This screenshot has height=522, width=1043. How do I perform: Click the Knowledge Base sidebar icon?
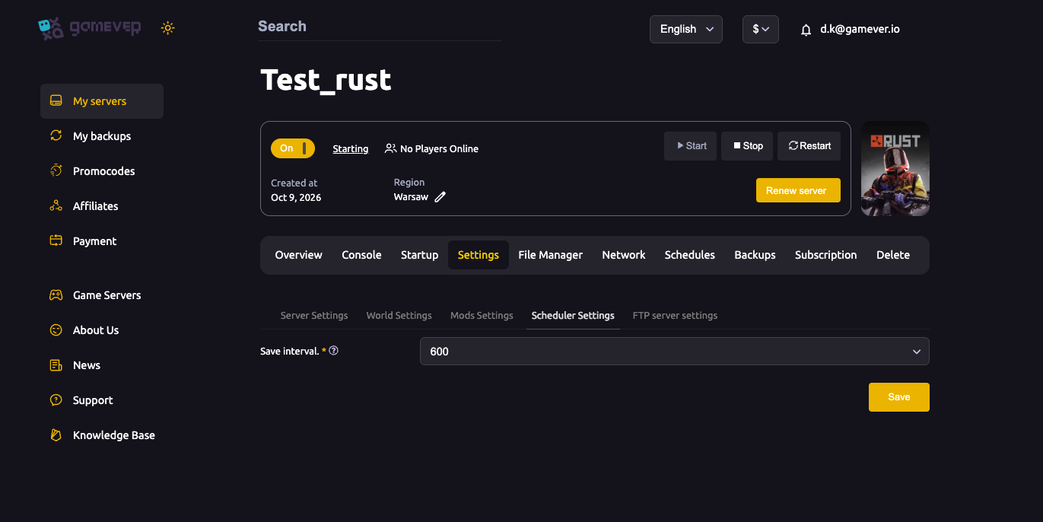point(56,435)
